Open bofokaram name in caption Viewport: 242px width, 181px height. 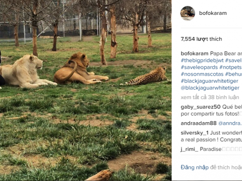pyautogui.click(x=194, y=53)
